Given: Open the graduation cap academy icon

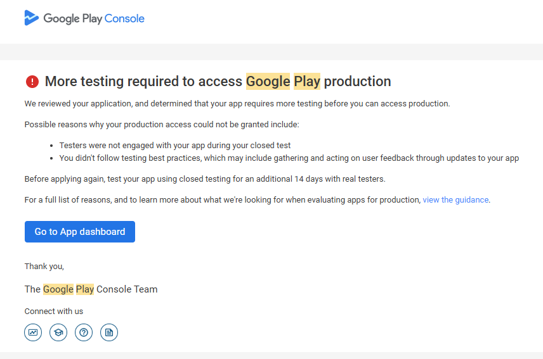Looking at the screenshot, I should tap(58, 332).
